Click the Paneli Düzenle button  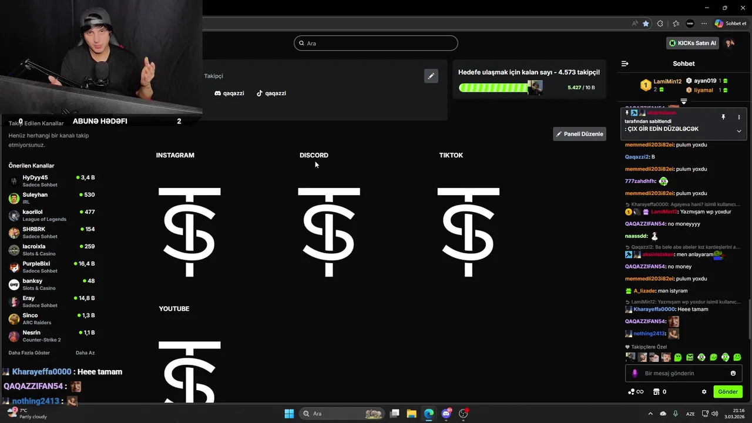[579, 134]
